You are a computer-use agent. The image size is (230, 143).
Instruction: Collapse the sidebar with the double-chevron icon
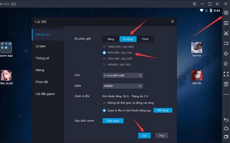tap(226, 4)
